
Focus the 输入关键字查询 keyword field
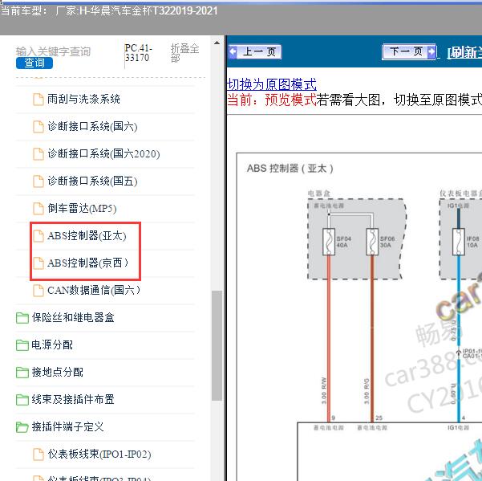pos(53,51)
